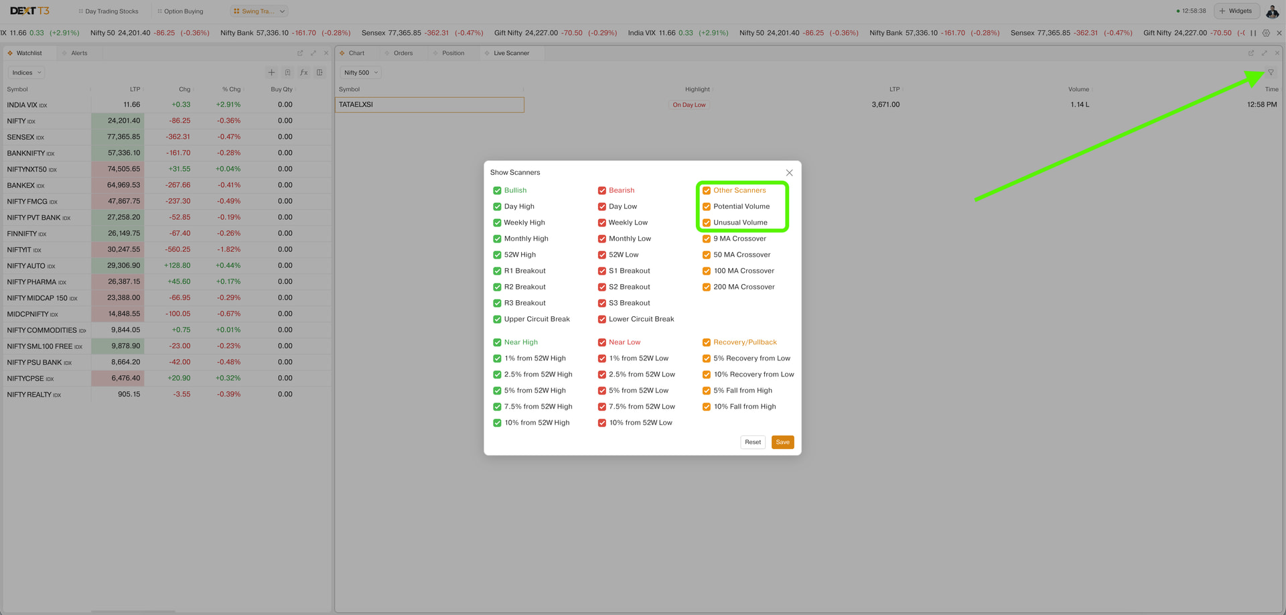1286x615 pixels.
Task: Click the Reset button in Show Scanners
Action: pyautogui.click(x=753, y=442)
